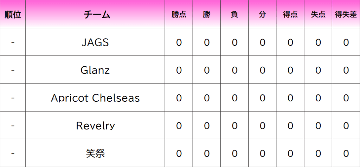Click the 失点 value for 笑祭
This screenshot has height=167, width=360.
pyautogui.click(x=318, y=153)
